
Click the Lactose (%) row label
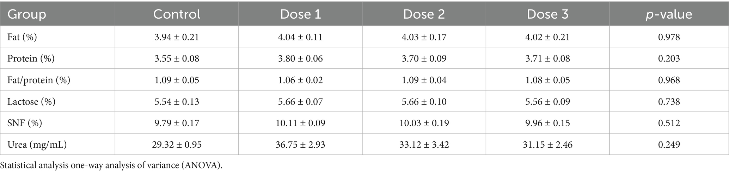(31, 102)
